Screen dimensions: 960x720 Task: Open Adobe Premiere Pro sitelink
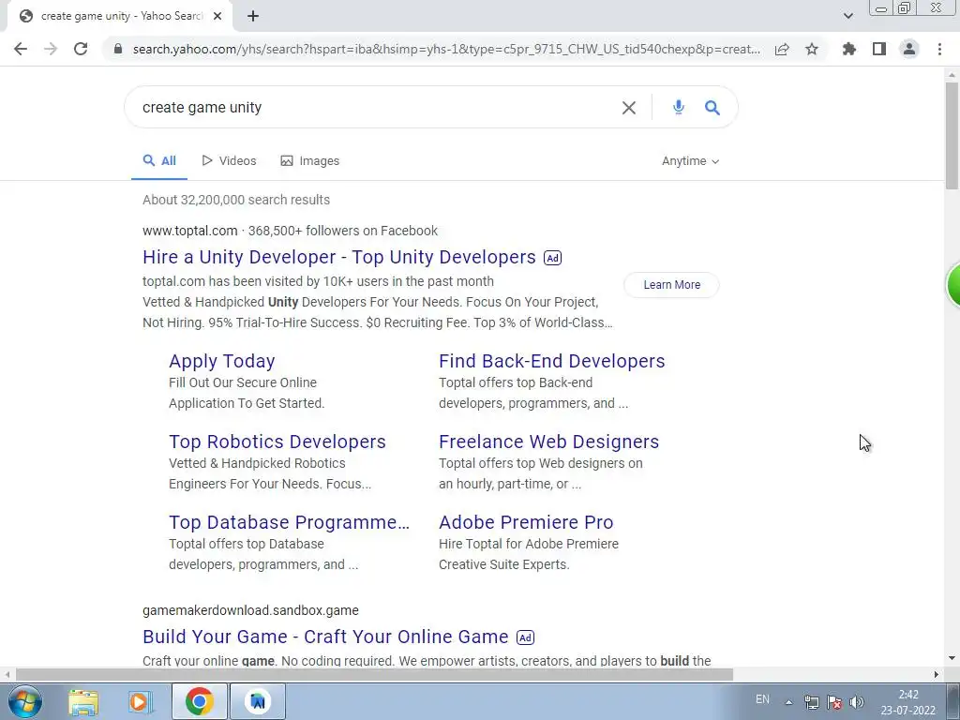526,522
